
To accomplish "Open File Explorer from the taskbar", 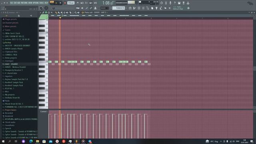I will click(x=38, y=141).
